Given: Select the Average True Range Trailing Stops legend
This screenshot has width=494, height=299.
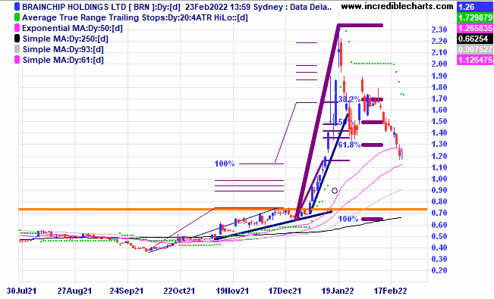Looking at the screenshot, I should point(135,17).
